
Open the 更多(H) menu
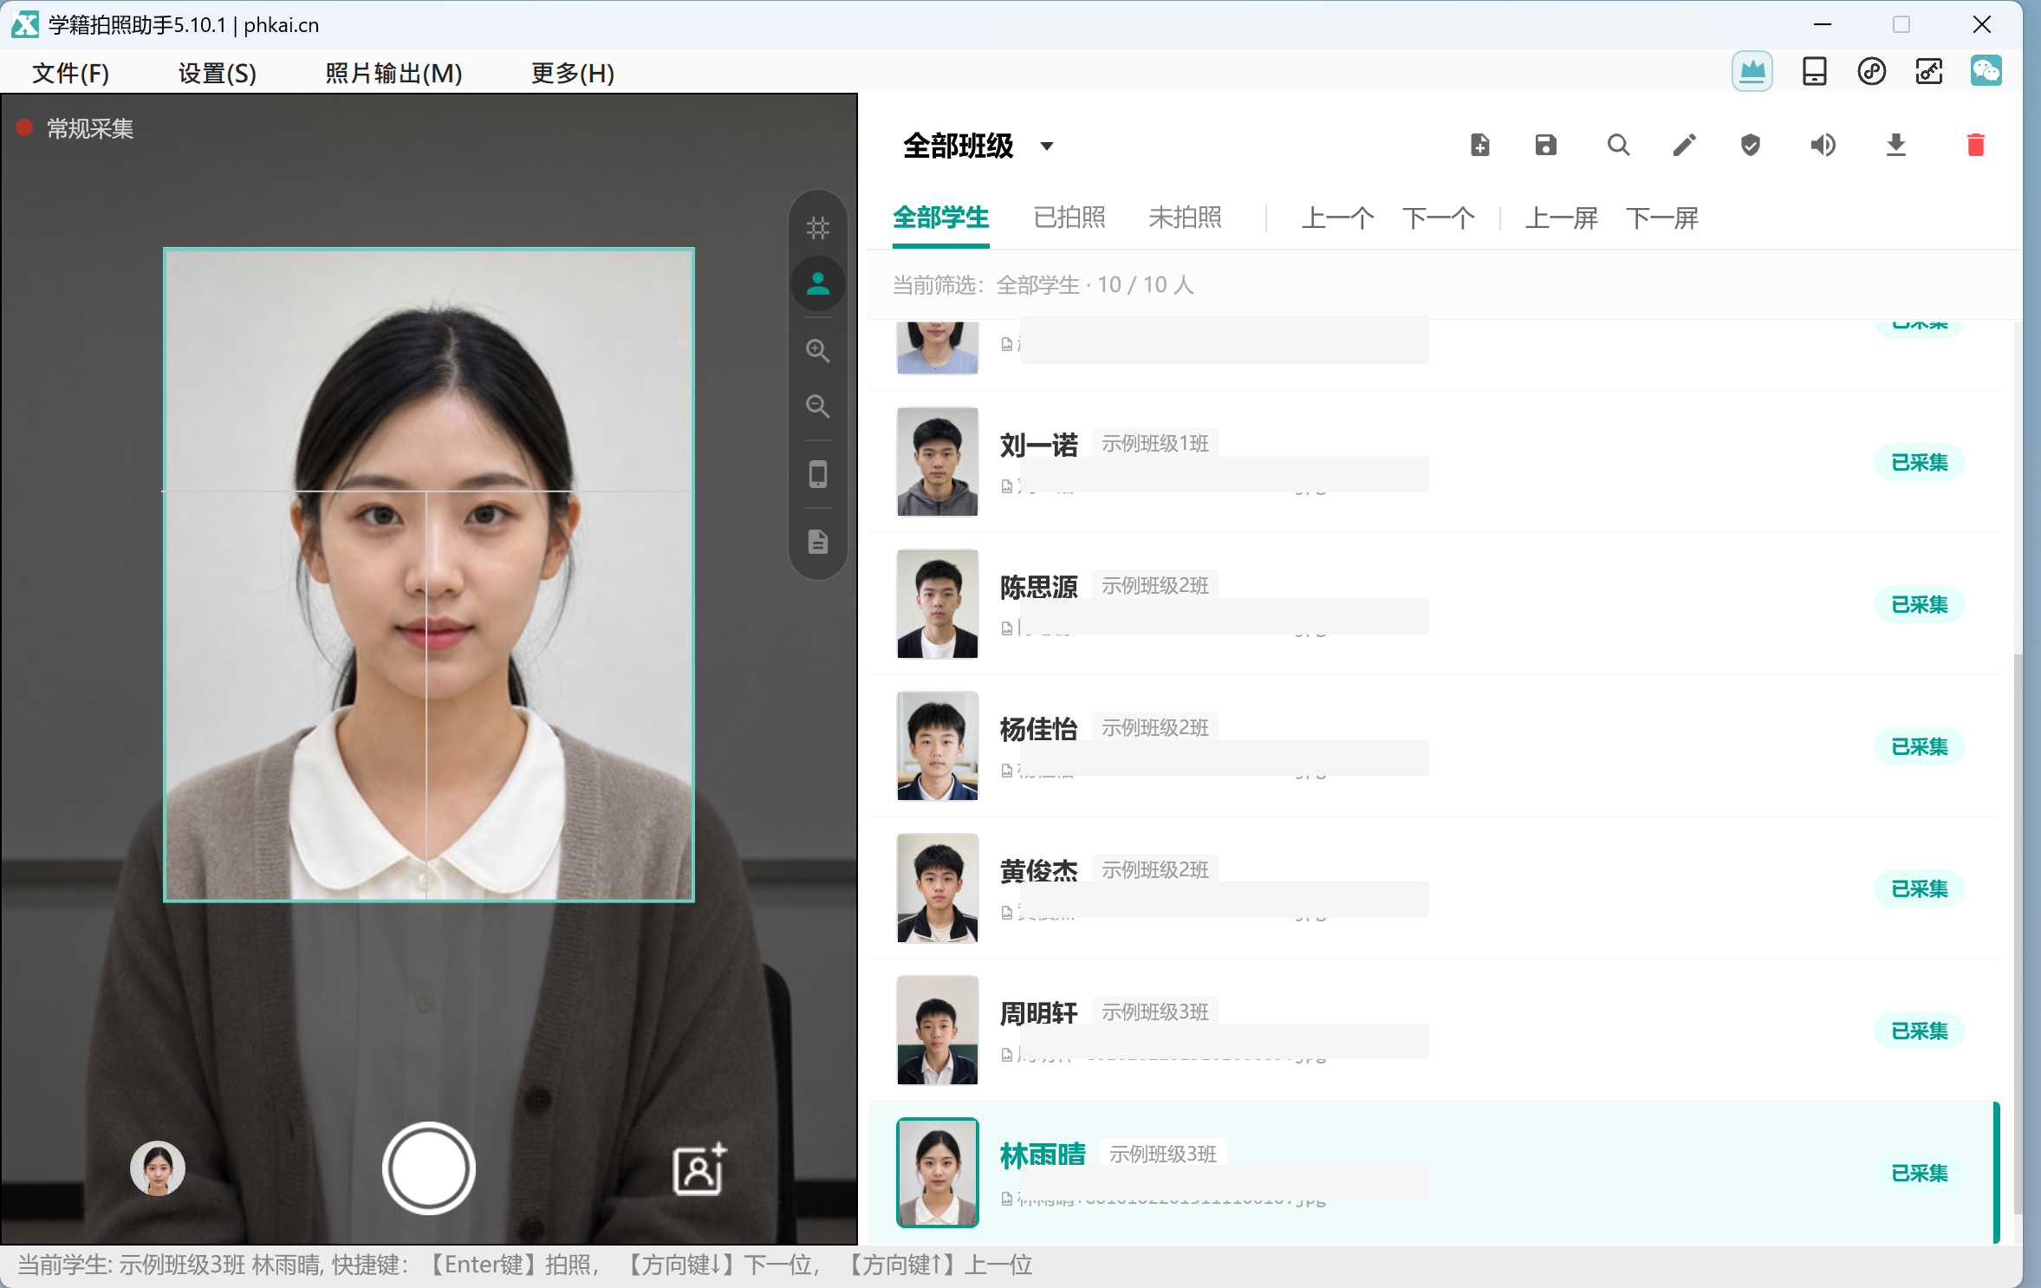(572, 73)
